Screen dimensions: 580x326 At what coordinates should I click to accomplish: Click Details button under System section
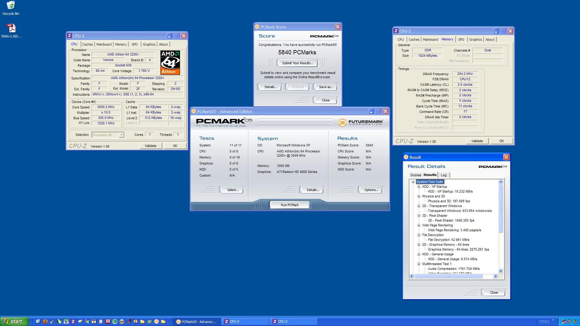click(x=312, y=190)
